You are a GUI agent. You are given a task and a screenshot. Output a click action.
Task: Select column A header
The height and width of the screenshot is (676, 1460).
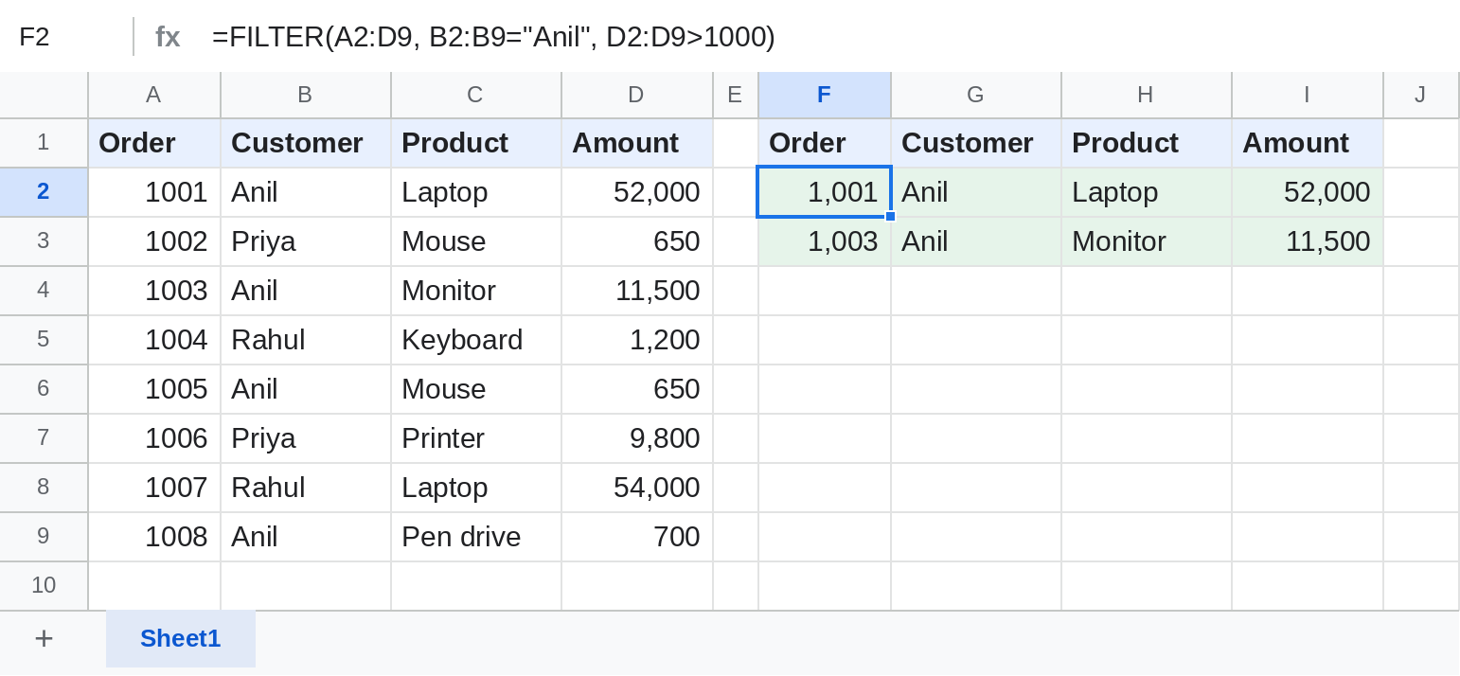[154, 95]
